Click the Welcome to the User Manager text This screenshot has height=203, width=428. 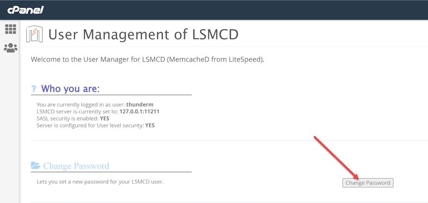click(x=148, y=59)
